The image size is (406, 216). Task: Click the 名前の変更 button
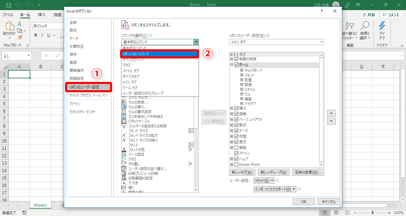pyautogui.click(x=308, y=172)
